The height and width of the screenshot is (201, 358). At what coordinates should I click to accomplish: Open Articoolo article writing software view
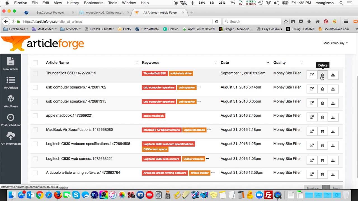coord(312,174)
